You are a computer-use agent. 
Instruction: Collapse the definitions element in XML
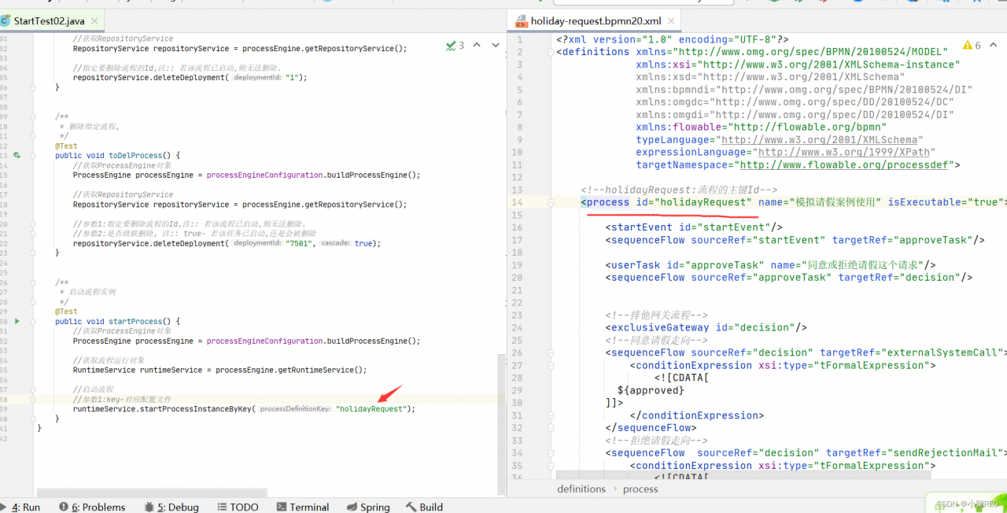coord(550,52)
